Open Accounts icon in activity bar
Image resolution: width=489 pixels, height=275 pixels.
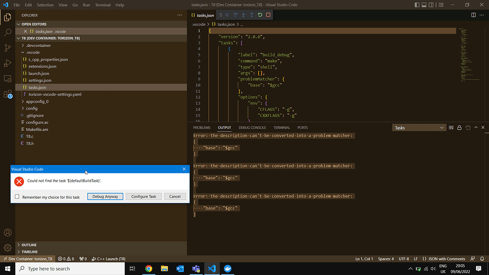8,233
